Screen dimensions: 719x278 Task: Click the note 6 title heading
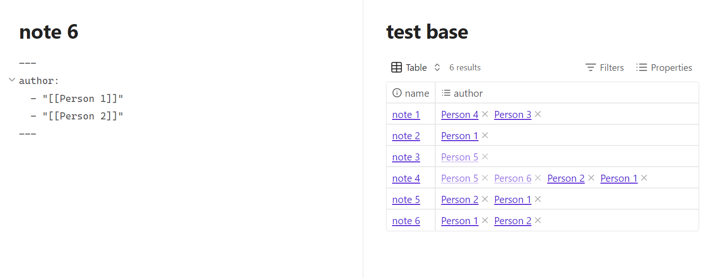(x=49, y=32)
